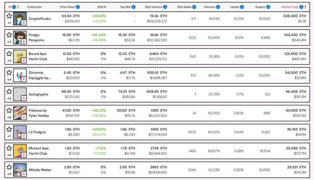The height and width of the screenshot is (180, 314).
Task: Toggle the star for Autoglyphs
Action: (9, 91)
